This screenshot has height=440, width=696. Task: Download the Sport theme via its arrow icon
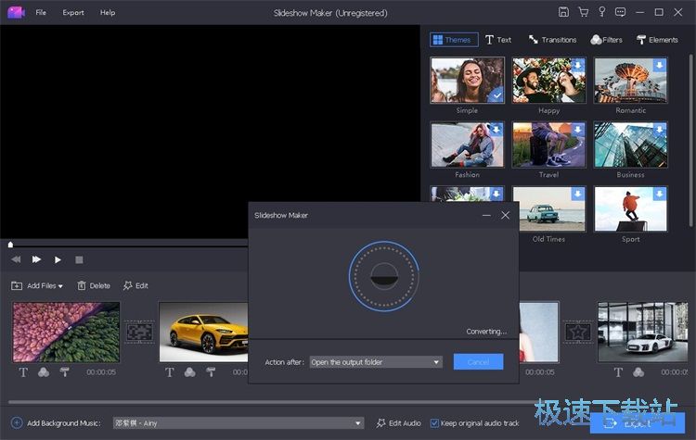coord(660,194)
